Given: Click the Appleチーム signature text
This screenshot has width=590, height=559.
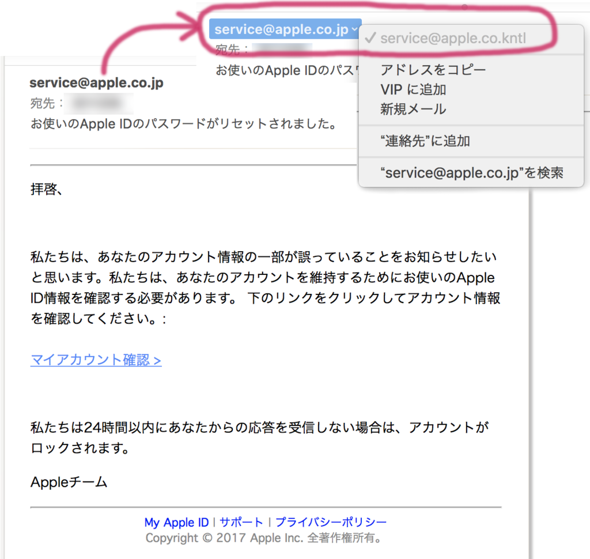Looking at the screenshot, I should click(69, 482).
